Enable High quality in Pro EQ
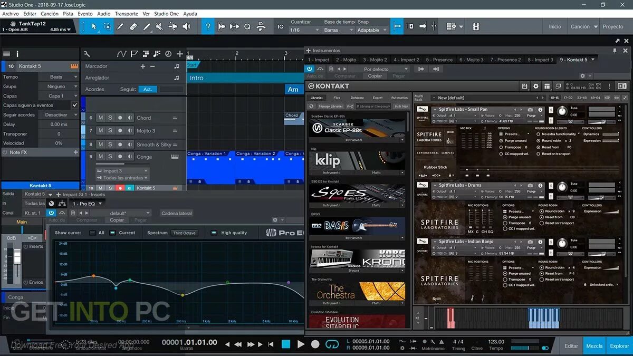This screenshot has height=356, width=633. (214, 233)
